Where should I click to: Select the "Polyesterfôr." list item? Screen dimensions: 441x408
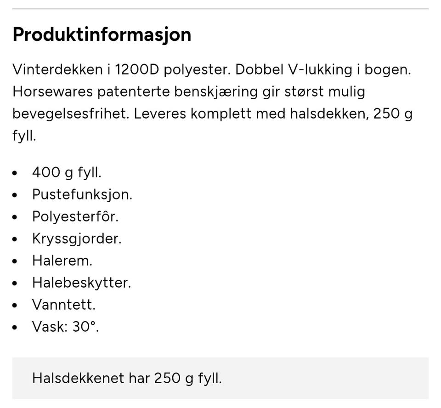75,216
